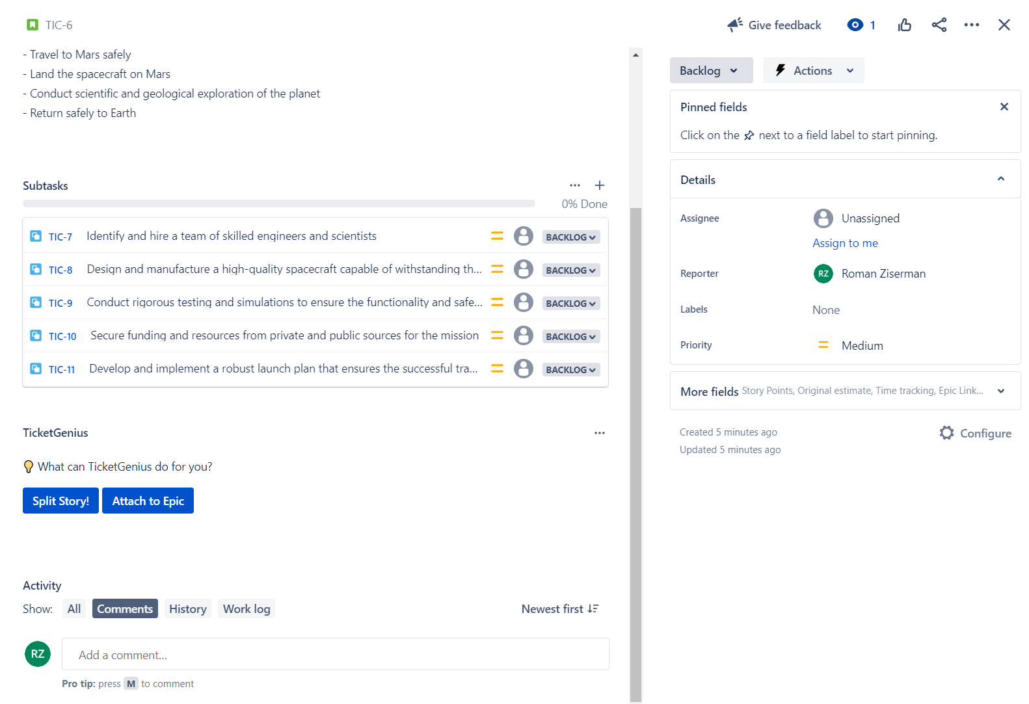Click the TIC-6 issue key
Screen dimensions: 1029x704
click(x=59, y=25)
